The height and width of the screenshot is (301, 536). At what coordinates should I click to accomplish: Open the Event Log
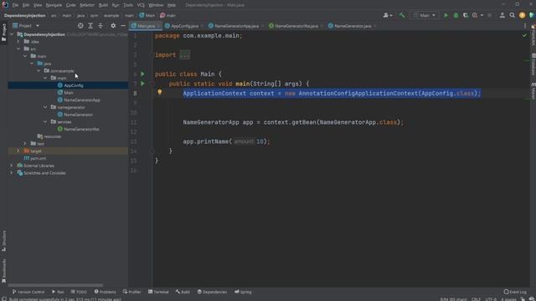coord(515,292)
